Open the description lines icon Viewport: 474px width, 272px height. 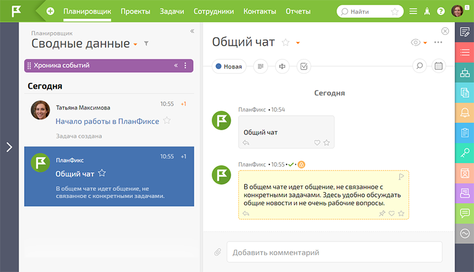[260, 66]
